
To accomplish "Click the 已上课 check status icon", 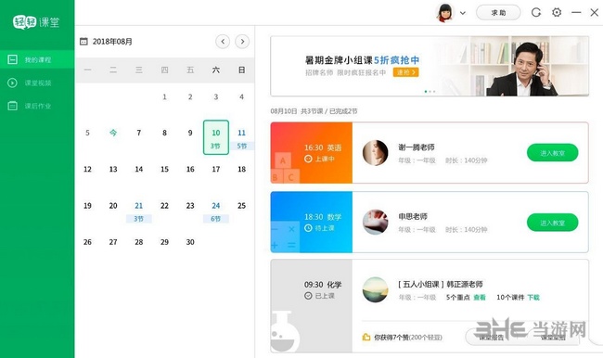I will coord(308,296).
